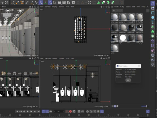This screenshot has width=157, height=118.
Task: Play the animation forward
Action: click(x=27, y=111)
